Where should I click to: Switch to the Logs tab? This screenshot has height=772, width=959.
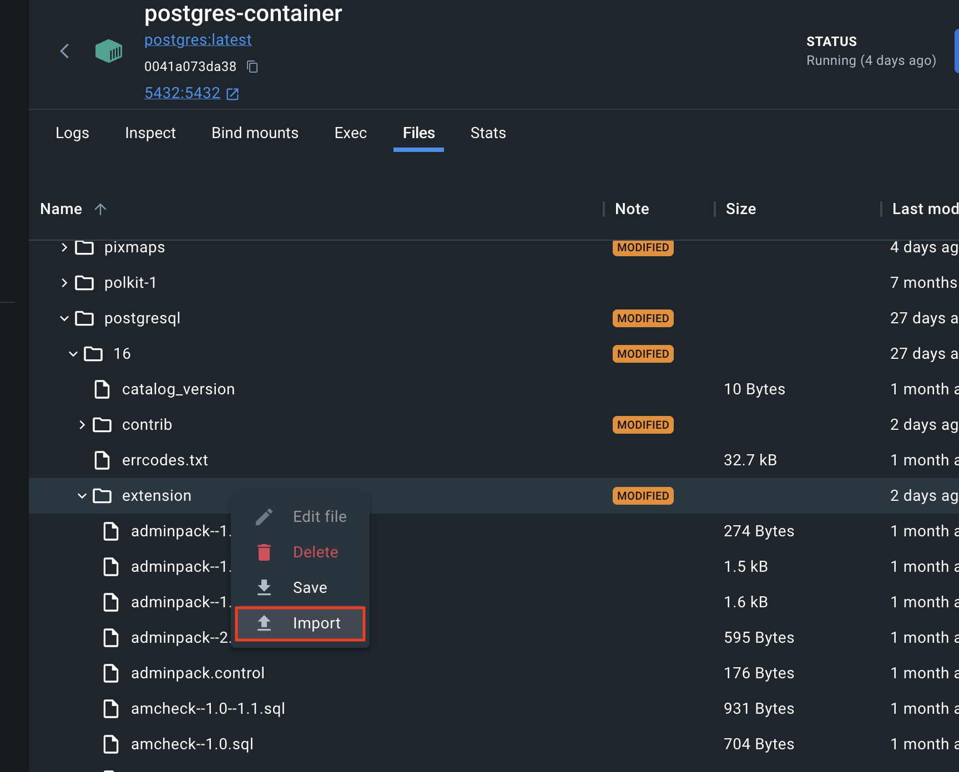tap(72, 133)
